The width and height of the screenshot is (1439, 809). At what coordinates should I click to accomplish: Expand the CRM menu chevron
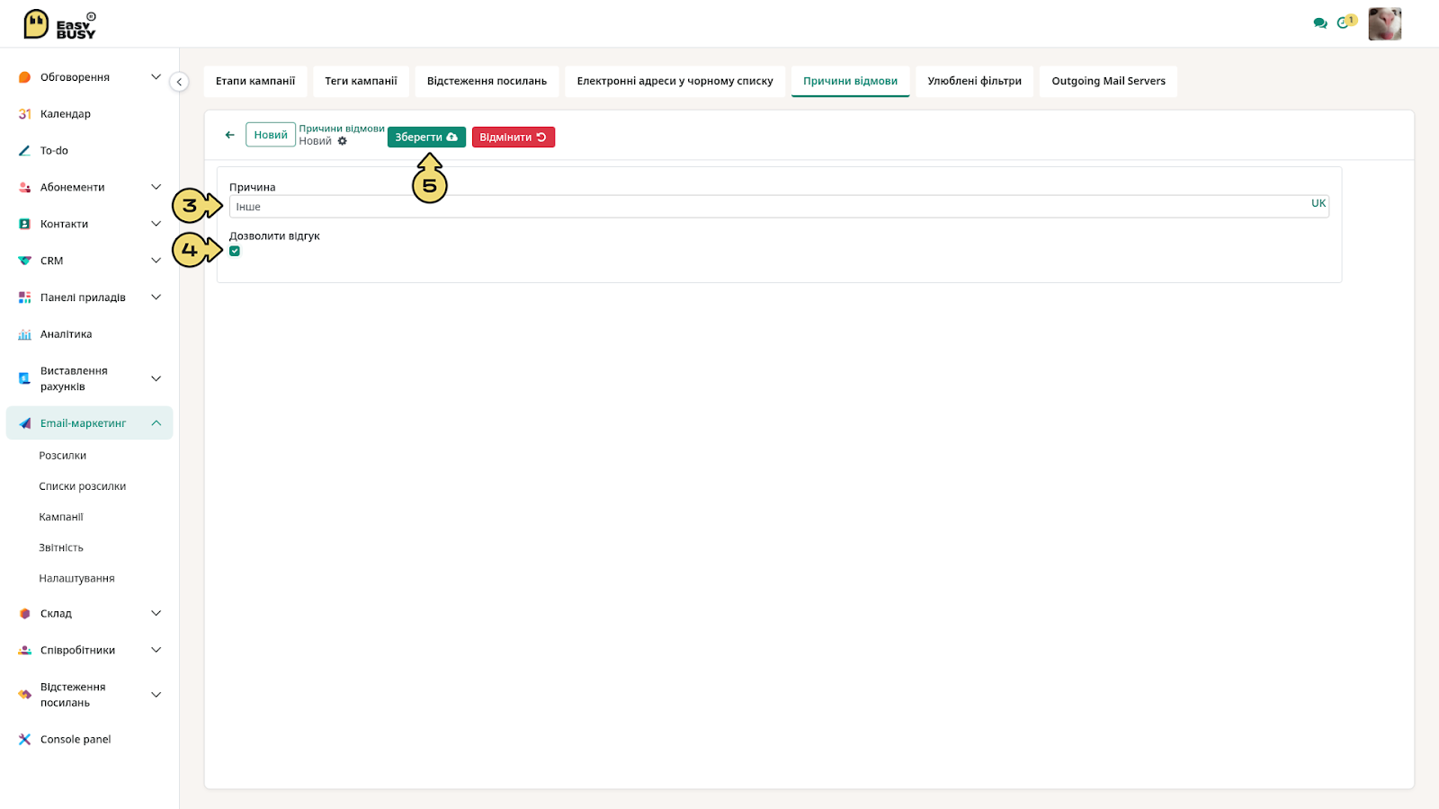[156, 261]
